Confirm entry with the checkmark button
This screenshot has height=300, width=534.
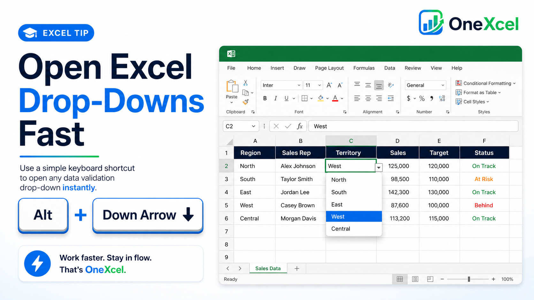(288, 126)
